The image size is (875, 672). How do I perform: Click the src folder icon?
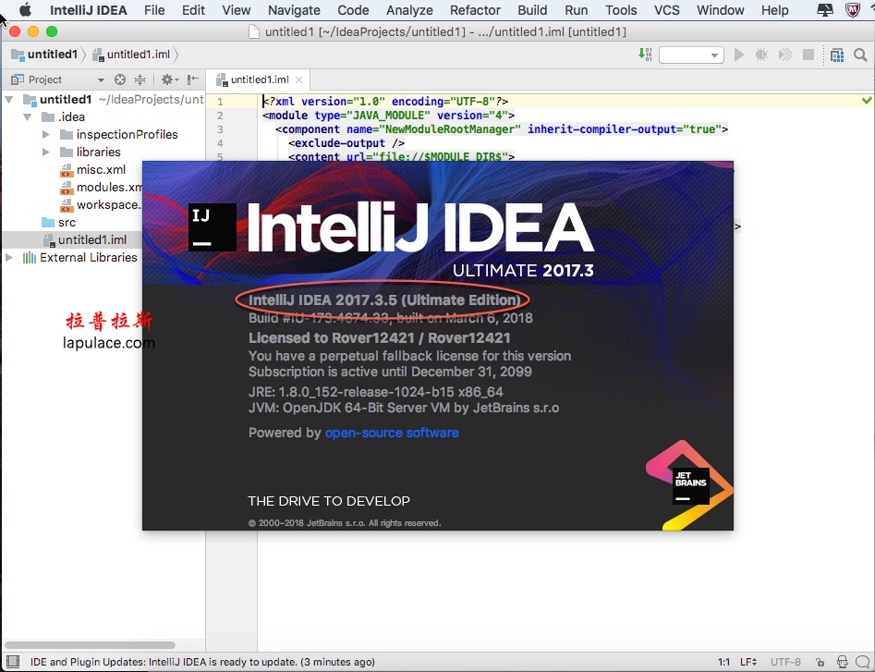[48, 223]
